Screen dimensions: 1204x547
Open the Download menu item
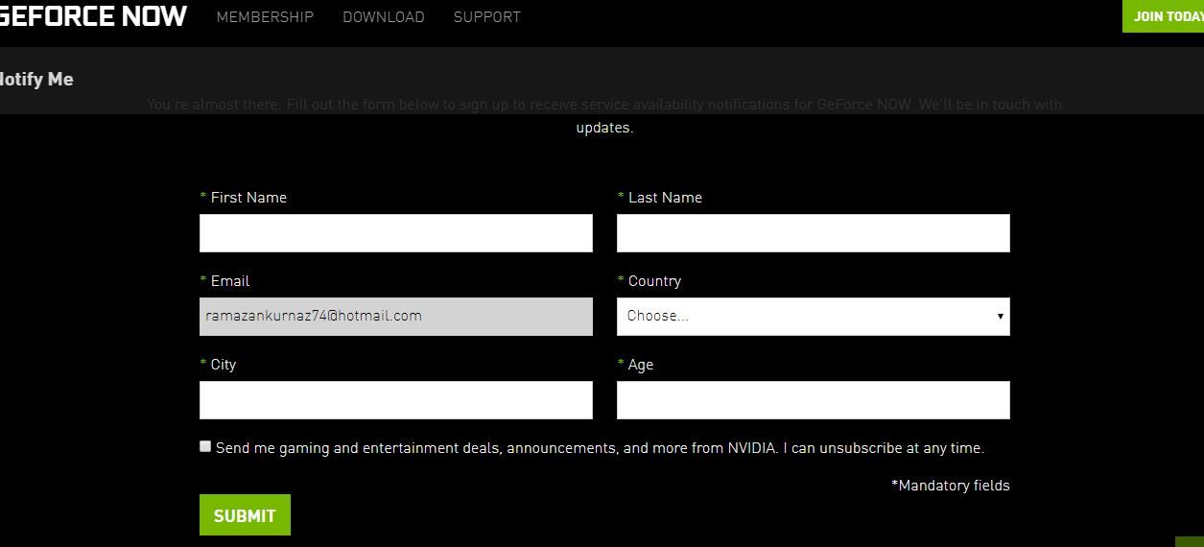384,17
